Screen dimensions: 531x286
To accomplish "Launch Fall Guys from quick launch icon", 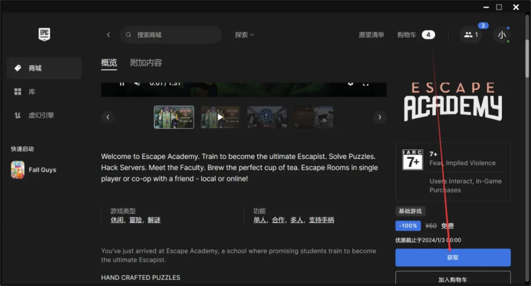I will tap(18, 169).
